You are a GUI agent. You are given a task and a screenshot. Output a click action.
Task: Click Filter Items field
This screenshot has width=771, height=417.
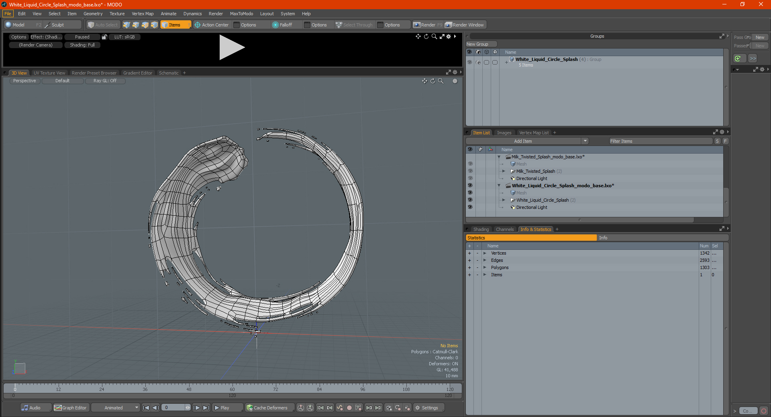[x=661, y=141]
